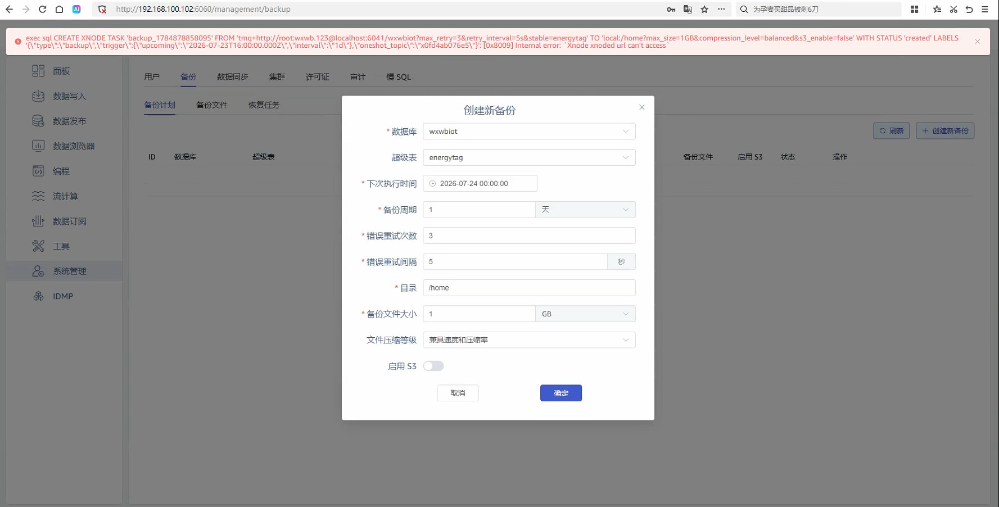Click the 超级表 column header
Image resolution: width=999 pixels, height=507 pixels.
click(x=264, y=157)
